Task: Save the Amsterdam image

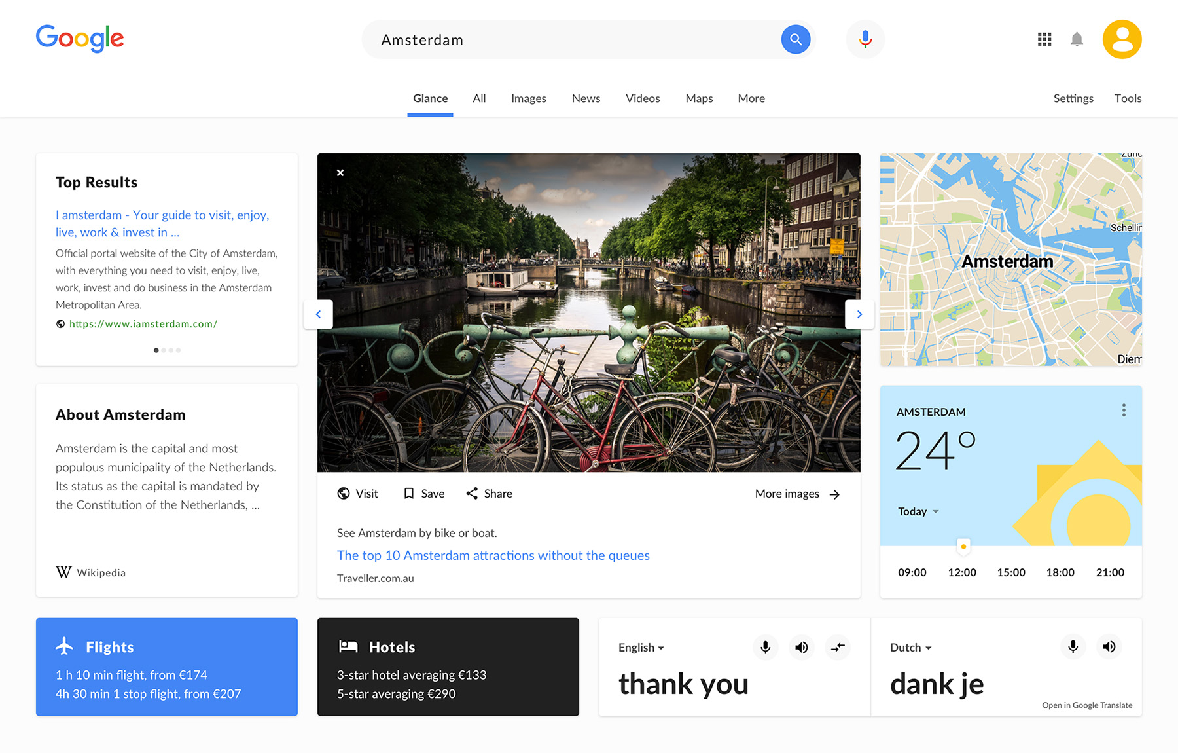Action: (x=424, y=494)
